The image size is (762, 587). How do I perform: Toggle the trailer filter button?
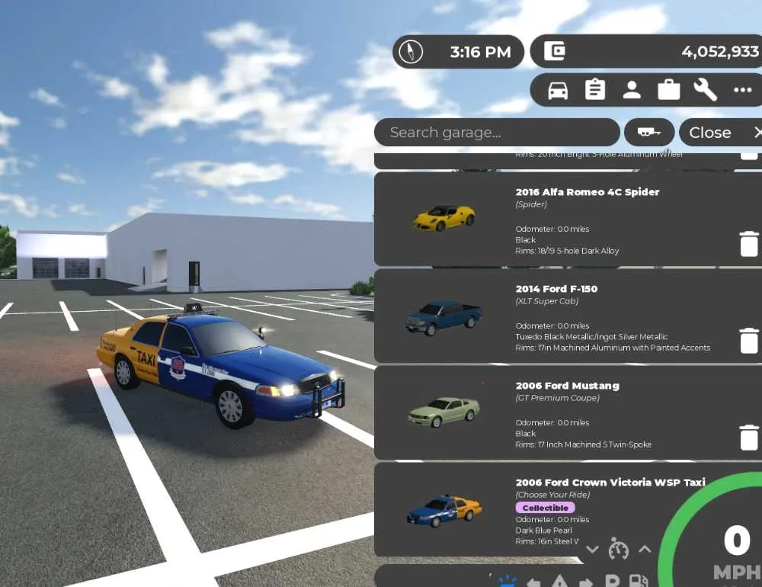click(648, 133)
